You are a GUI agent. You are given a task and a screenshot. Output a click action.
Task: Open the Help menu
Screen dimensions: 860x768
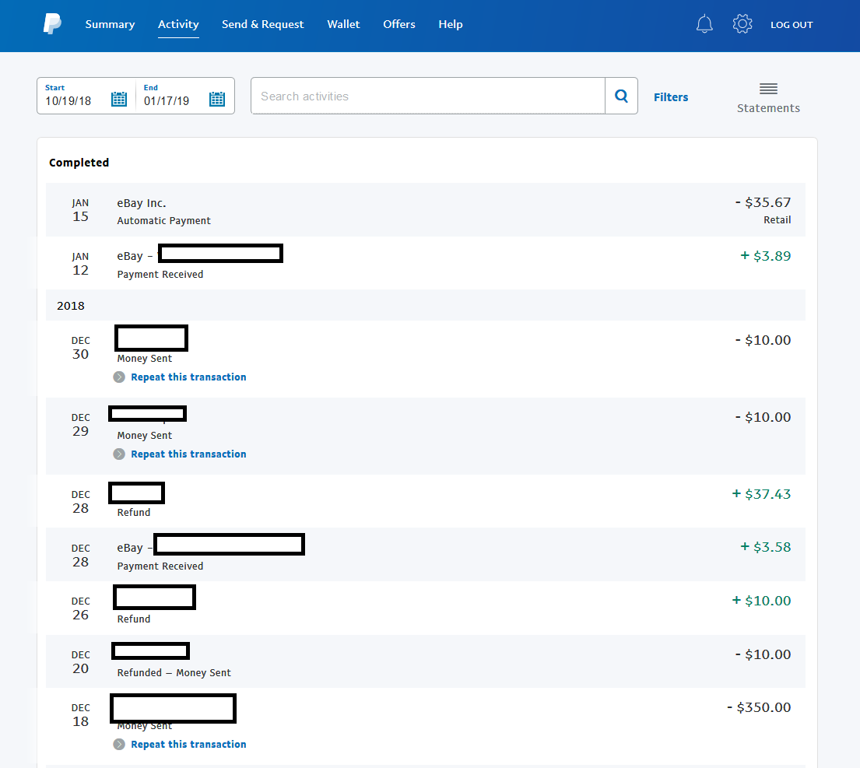451,24
